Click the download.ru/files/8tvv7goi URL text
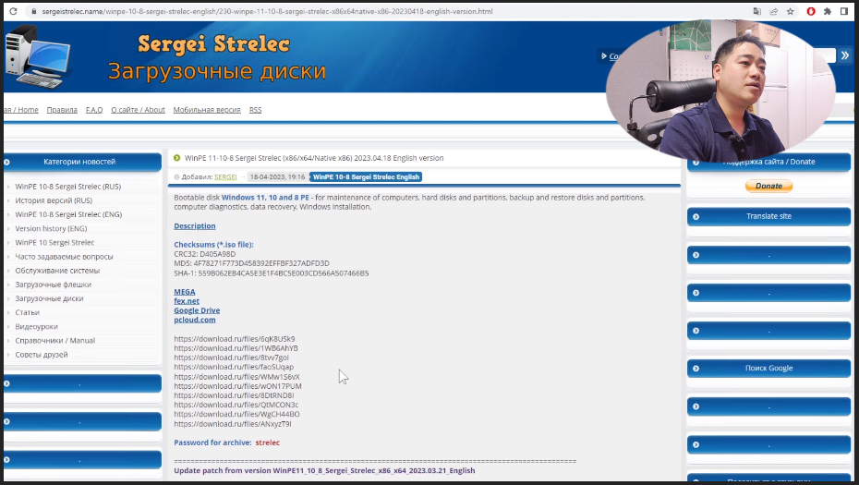 pyautogui.click(x=231, y=358)
